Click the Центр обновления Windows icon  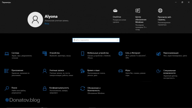click(x=138, y=10)
